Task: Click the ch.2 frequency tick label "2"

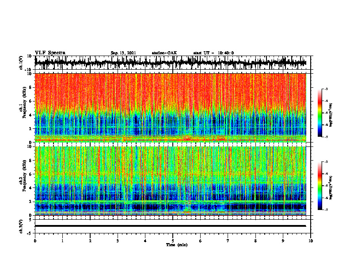Action: coord(30,202)
